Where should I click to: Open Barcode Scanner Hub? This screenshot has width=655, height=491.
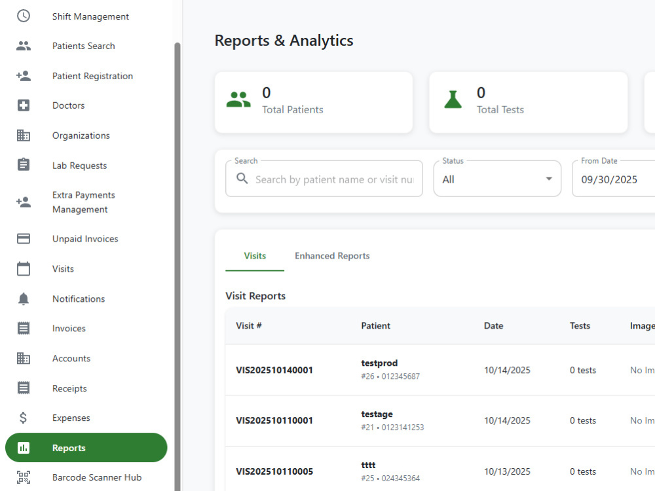[x=97, y=477]
